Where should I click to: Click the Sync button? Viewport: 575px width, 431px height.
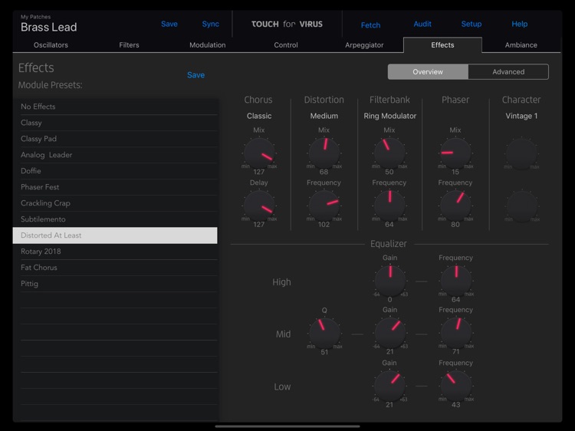click(211, 25)
